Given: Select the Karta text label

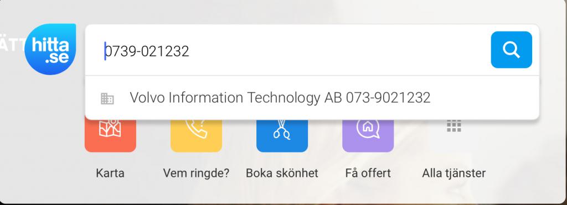Looking at the screenshot, I should (x=110, y=174).
